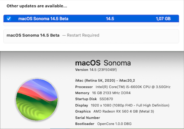The height and width of the screenshot is (129, 184).
Task: Click the Other updates are available heading
Action: (37, 6)
